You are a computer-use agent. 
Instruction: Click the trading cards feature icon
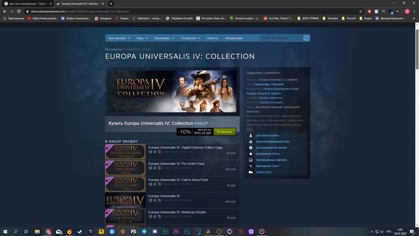(x=251, y=160)
